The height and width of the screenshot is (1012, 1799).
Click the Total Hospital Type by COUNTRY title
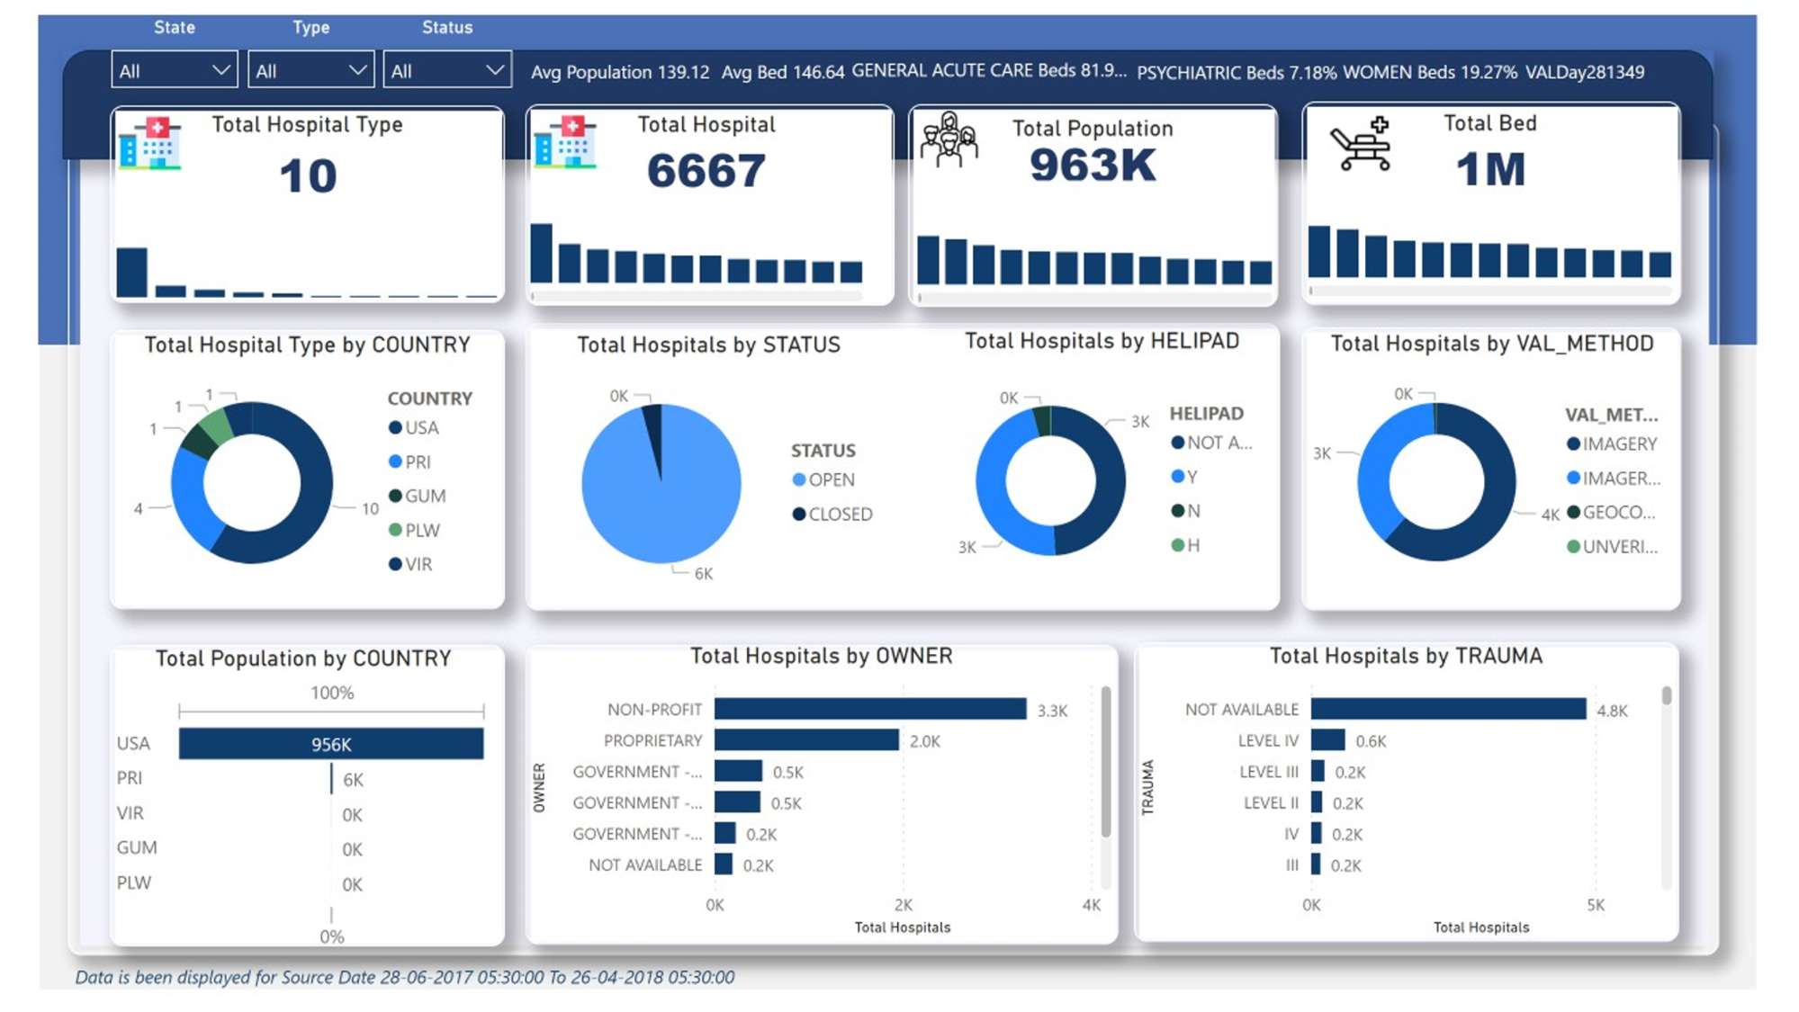pyautogui.click(x=308, y=345)
